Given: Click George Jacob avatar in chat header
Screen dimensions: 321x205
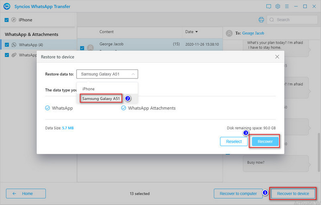Looking at the screenshot, I should point(229,33).
